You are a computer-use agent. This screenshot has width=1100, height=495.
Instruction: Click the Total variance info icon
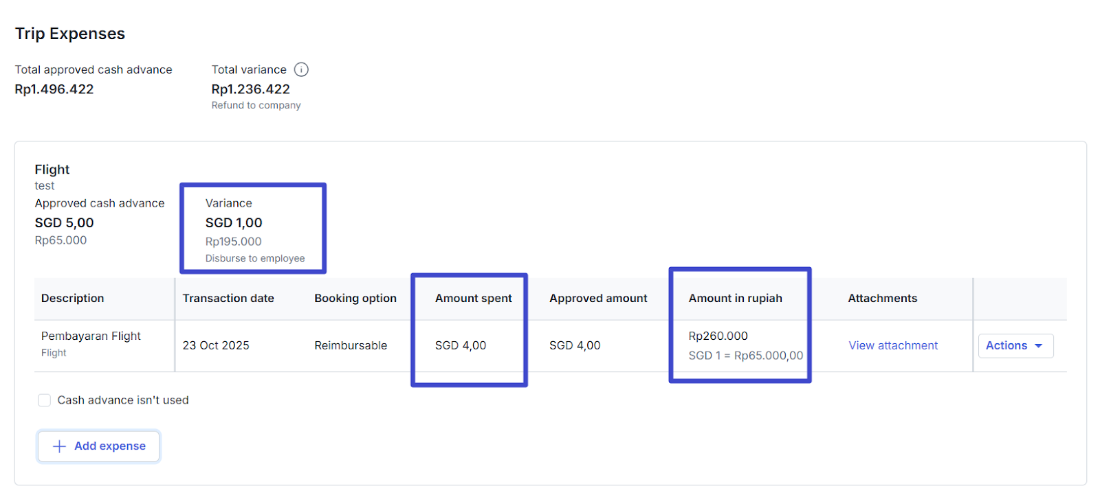[301, 69]
